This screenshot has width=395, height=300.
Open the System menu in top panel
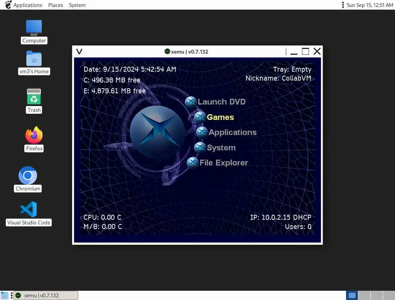(77, 5)
